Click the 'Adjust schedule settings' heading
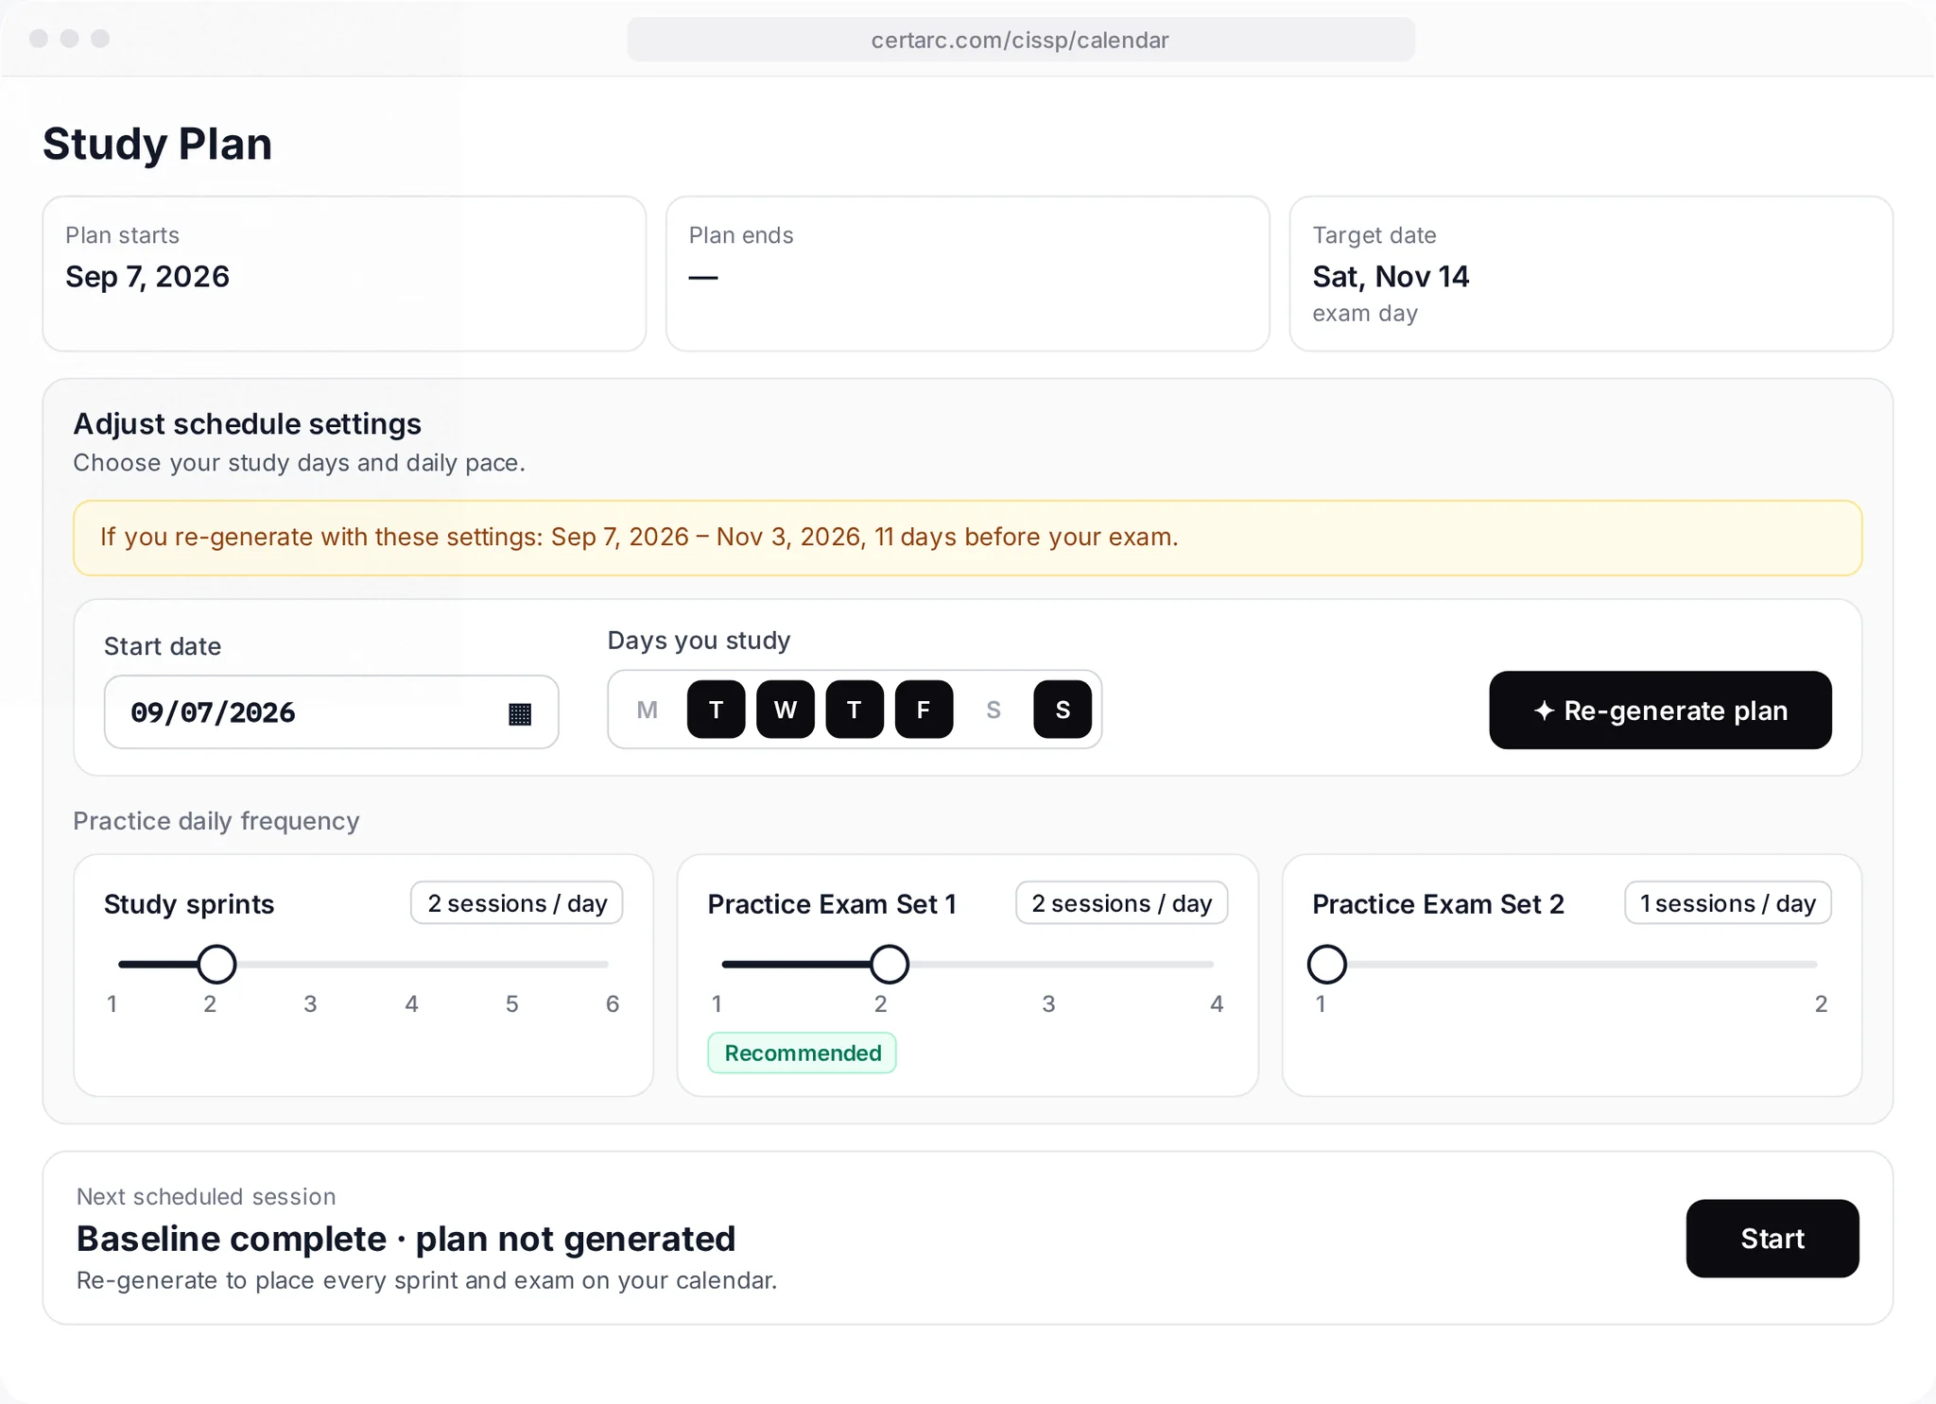 point(248,424)
